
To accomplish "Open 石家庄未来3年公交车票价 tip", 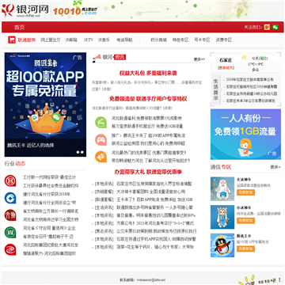I will point(250,101).
